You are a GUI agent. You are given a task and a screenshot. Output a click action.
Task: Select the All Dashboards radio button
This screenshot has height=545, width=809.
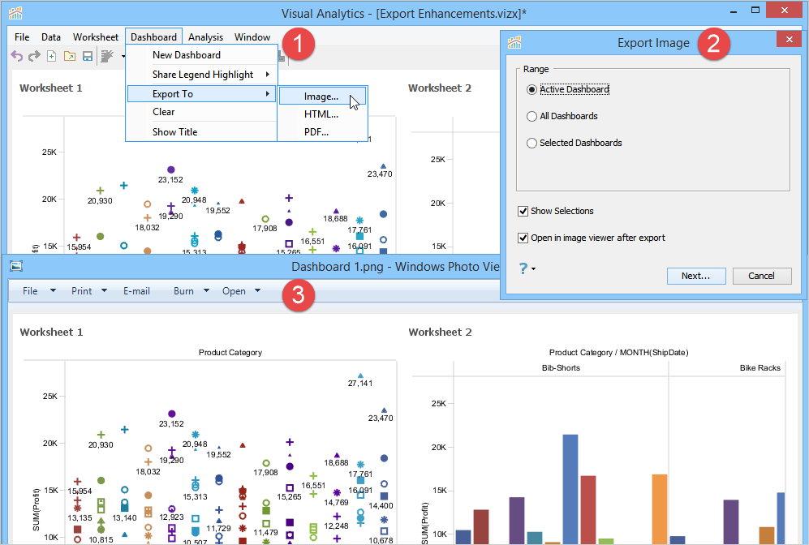pos(531,116)
